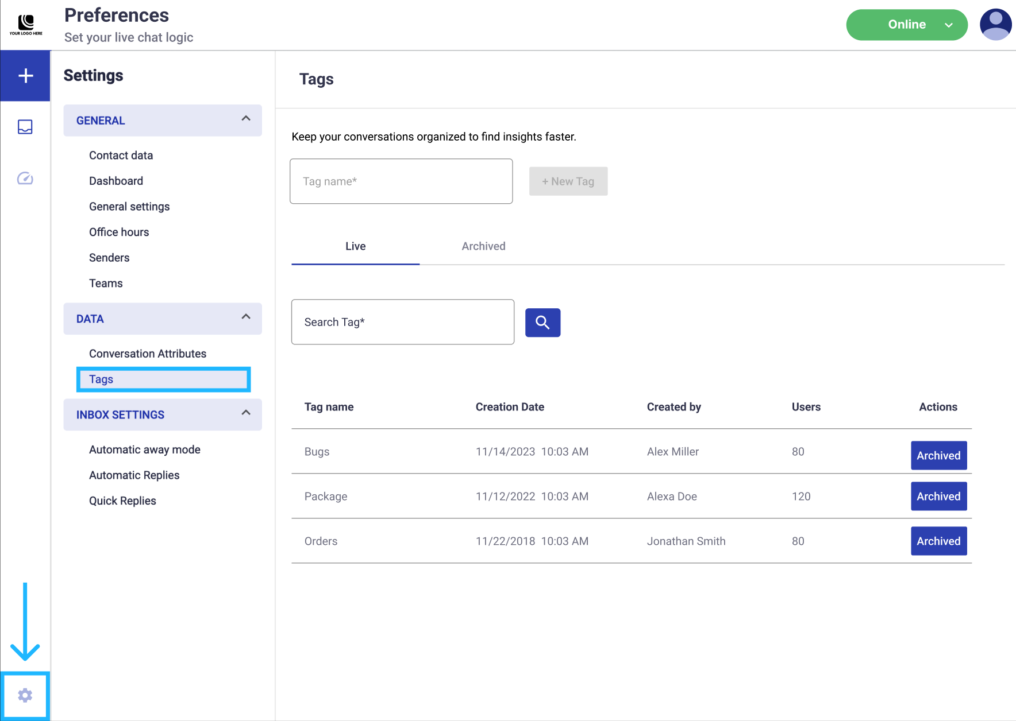Click the company logo
This screenshot has width=1016, height=721.
click(26, 25)
